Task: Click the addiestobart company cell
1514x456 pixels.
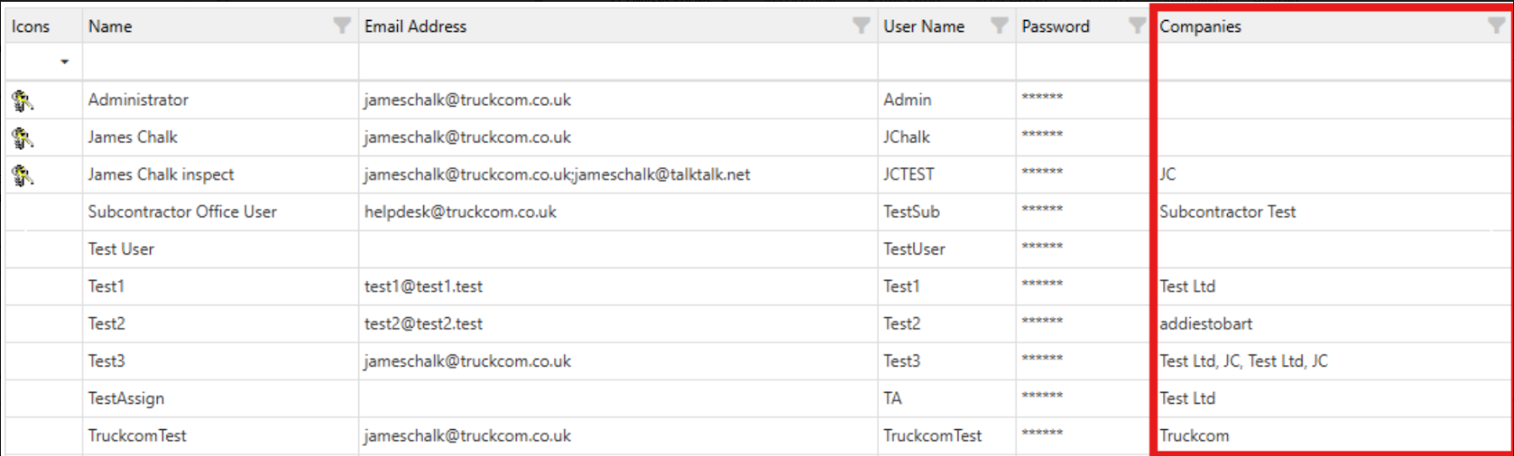Action: [1206, 324]
